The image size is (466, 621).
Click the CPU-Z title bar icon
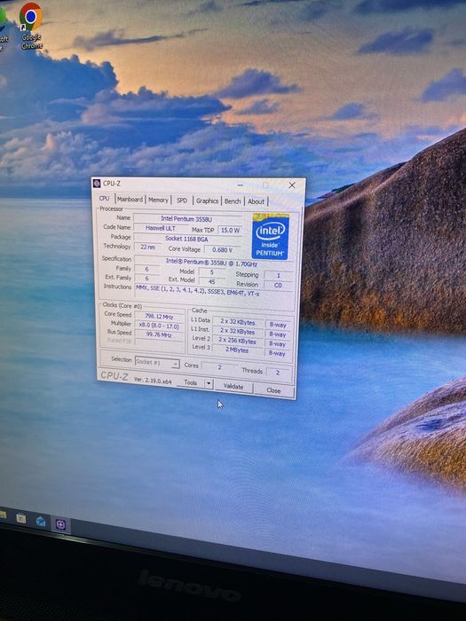[x=96, y=184]
